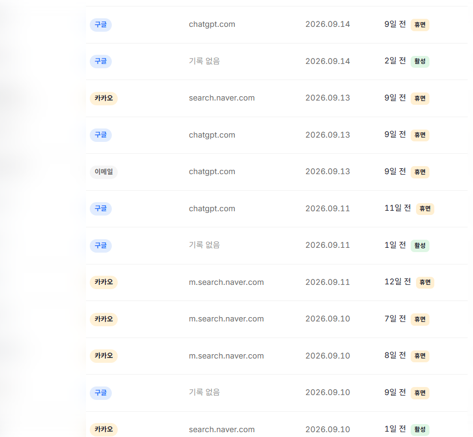Click chatgpt.com in the 이메일 row
The width and height of the screenshot is (473, 437).
click(x=212, y=171)
